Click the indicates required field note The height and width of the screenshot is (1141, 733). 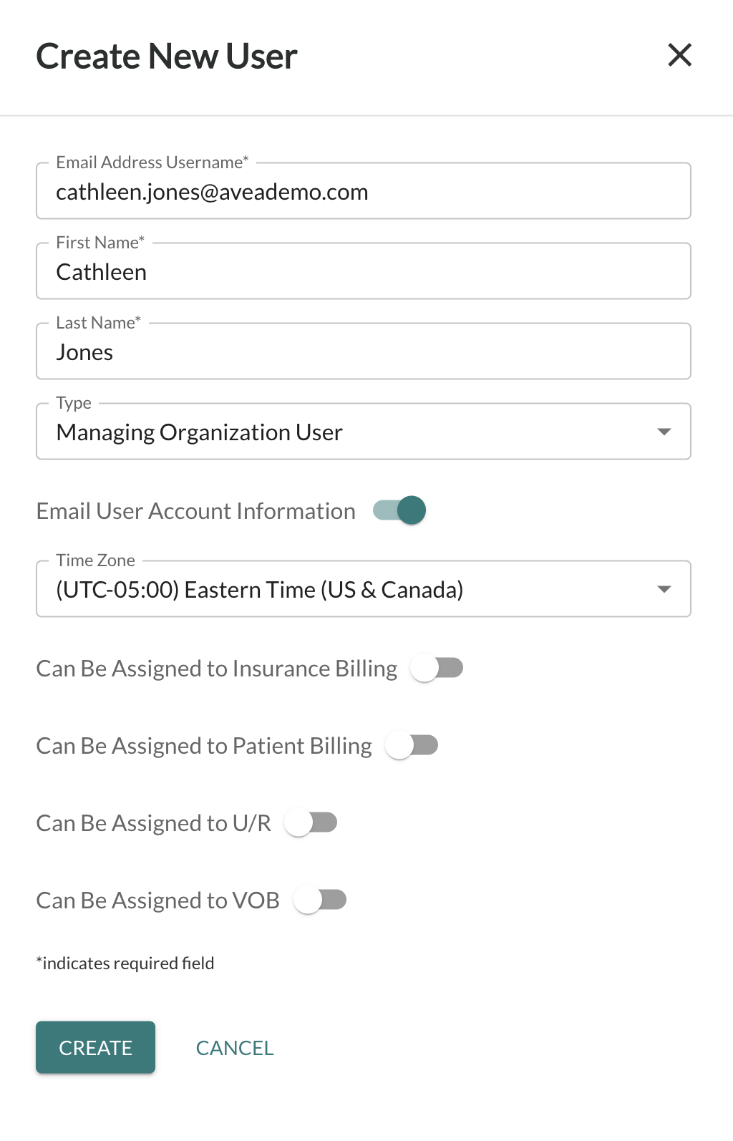125,963
